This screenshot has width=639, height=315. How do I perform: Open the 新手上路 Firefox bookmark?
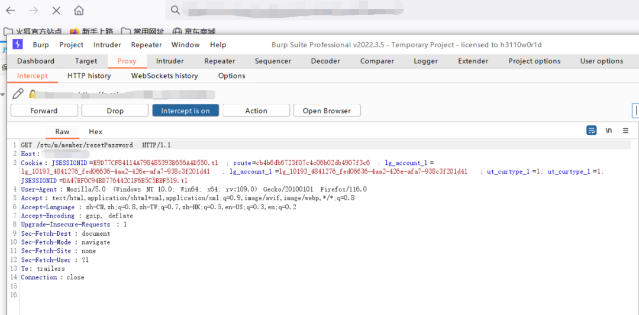91,31
